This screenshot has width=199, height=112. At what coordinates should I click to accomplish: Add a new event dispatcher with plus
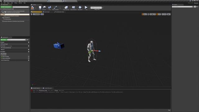click(x=29, y=60)
